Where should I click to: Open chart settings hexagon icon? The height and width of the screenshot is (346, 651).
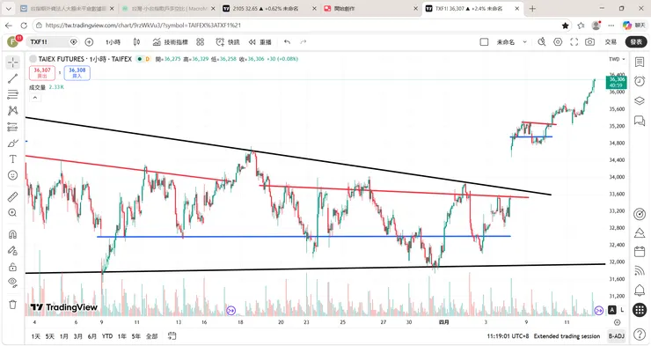(x=558, y=42)
